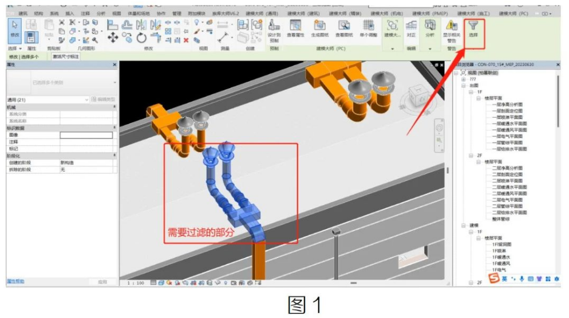Open the 粘贴 paste dropdown arrow
The image size is (569, 318).
click(x=49, y=39)
